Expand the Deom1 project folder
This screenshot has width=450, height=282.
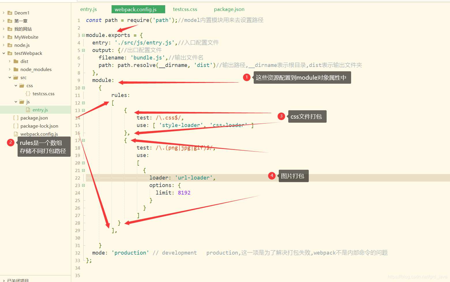3,13
